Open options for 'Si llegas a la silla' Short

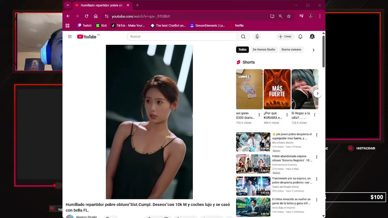point(315,115)
